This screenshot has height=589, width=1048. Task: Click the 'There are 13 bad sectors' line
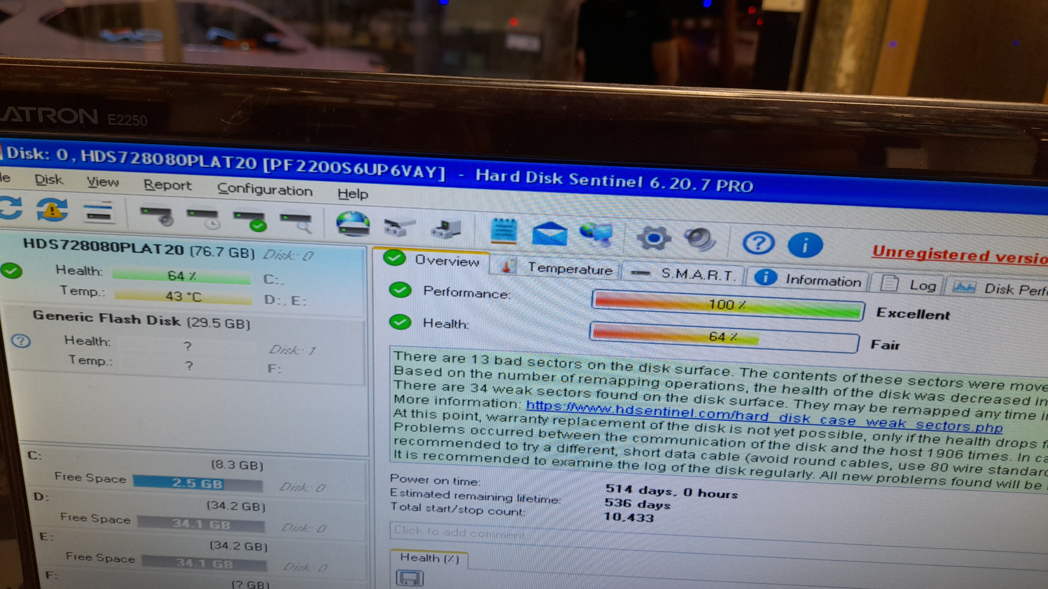tap(720, 371)
